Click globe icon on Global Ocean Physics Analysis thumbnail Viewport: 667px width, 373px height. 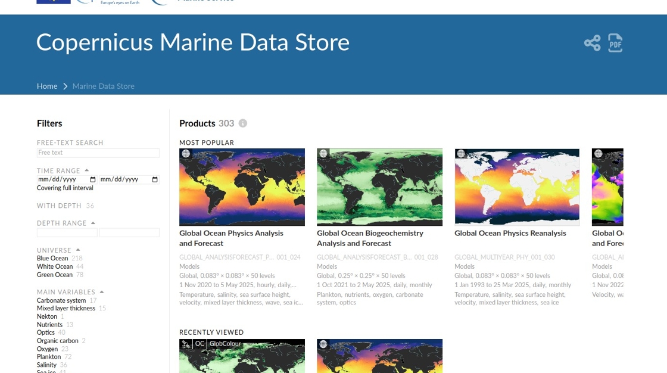click(186, 154)
